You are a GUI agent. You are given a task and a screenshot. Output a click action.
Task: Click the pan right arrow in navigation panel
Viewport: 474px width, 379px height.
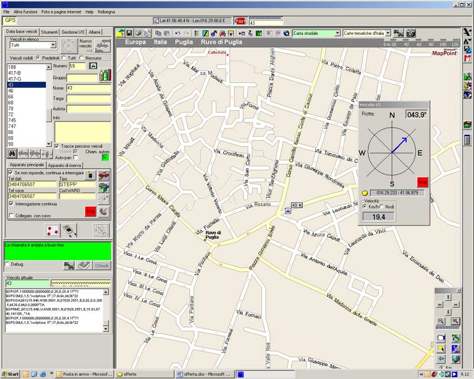[456, 304]
